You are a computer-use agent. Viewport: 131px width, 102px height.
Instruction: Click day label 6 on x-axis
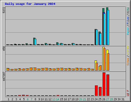tap(28, 99)
